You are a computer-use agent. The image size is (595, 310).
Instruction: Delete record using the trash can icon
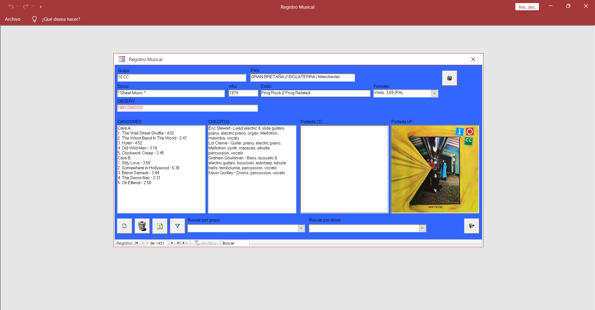pos(142,226)
